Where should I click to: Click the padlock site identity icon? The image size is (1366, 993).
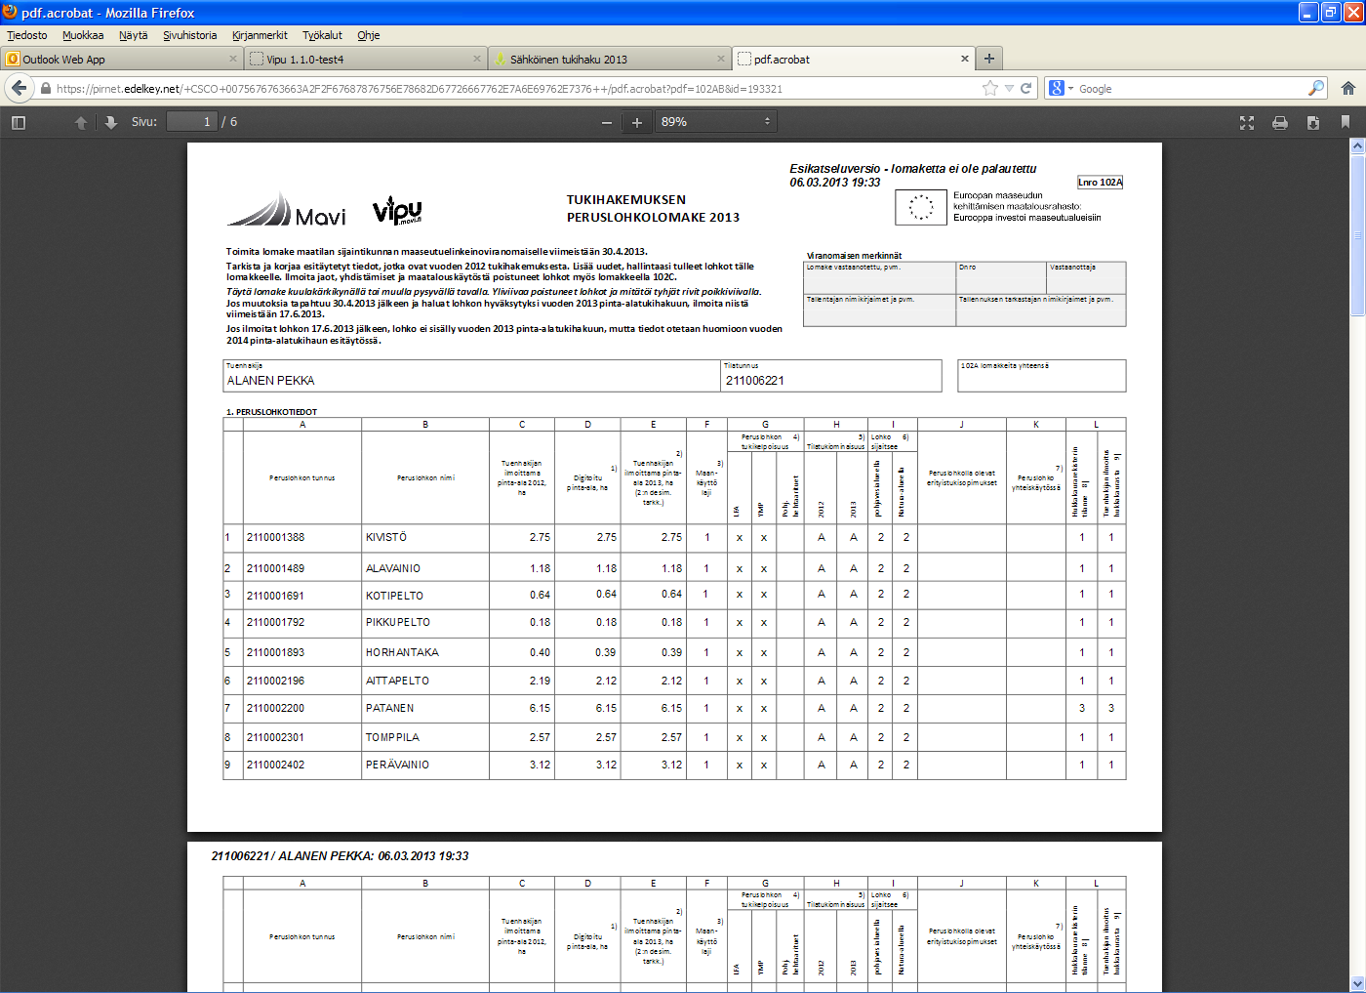coord(45,89)
